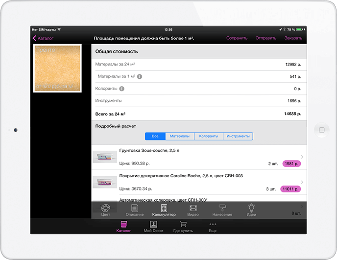Open the Видео film icon
This screenshot has width=337, height=260.
[193, 210]
